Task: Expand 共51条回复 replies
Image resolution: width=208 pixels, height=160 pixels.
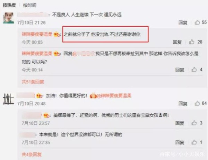Action: tap(33, 82)
